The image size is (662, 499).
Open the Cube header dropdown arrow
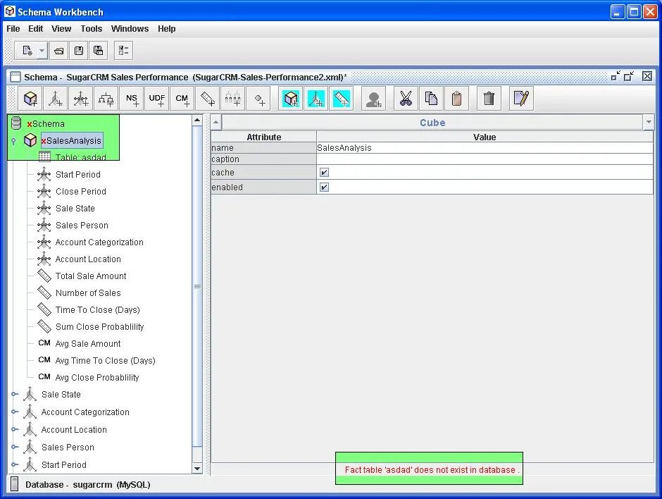[x=649, y=123]
